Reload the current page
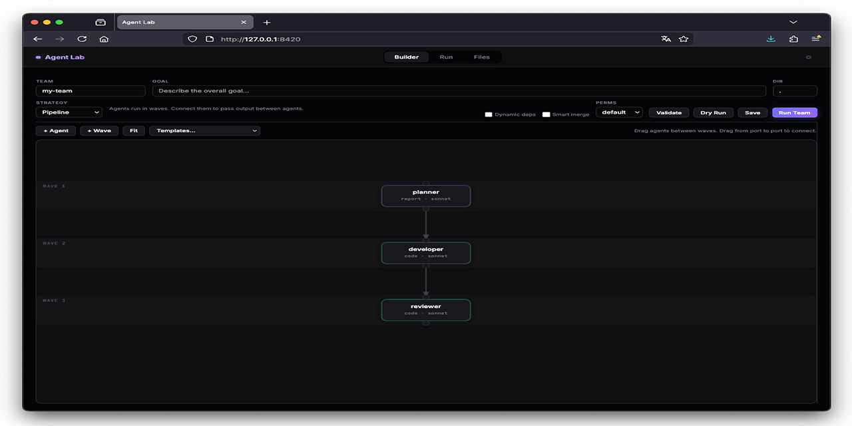852x426 pixels. [x=82, y=39]
